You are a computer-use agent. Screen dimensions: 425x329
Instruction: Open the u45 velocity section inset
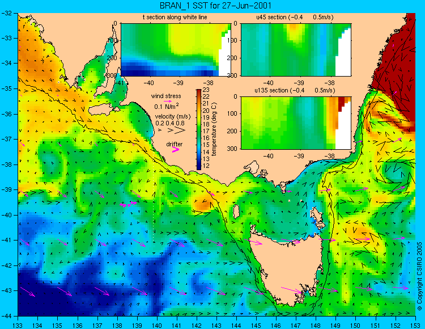[296, 50]
